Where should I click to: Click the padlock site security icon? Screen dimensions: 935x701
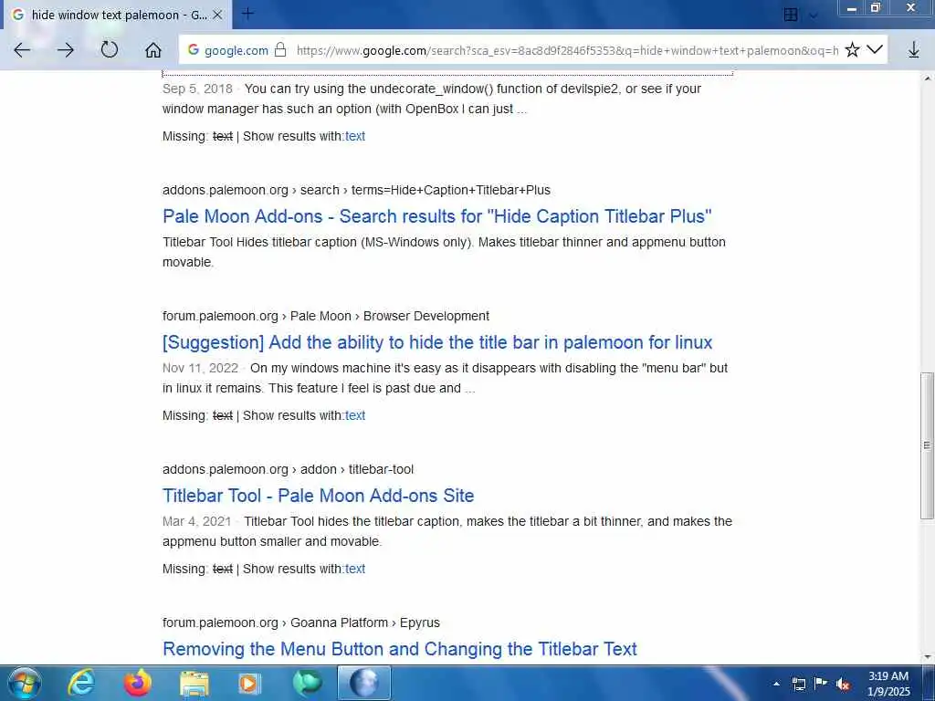(280, 50)
